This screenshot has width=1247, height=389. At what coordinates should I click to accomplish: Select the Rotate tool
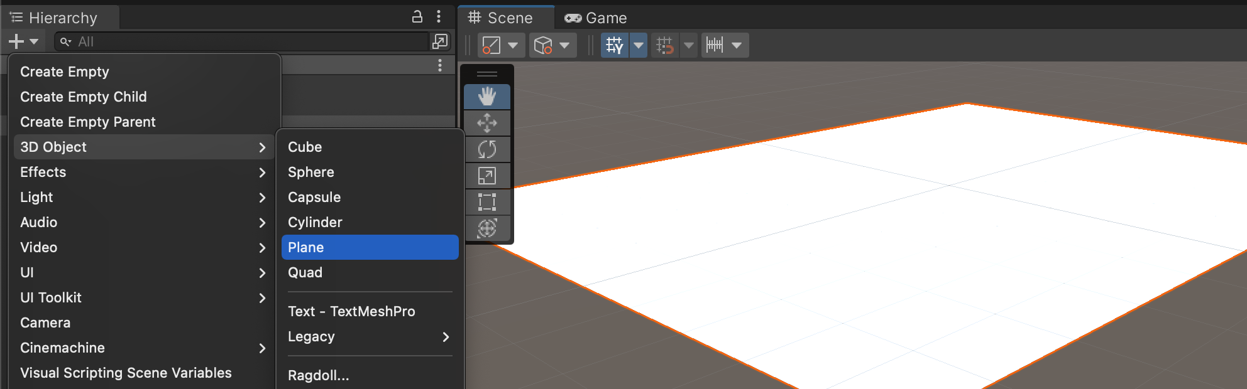click(x=486, y=149)
